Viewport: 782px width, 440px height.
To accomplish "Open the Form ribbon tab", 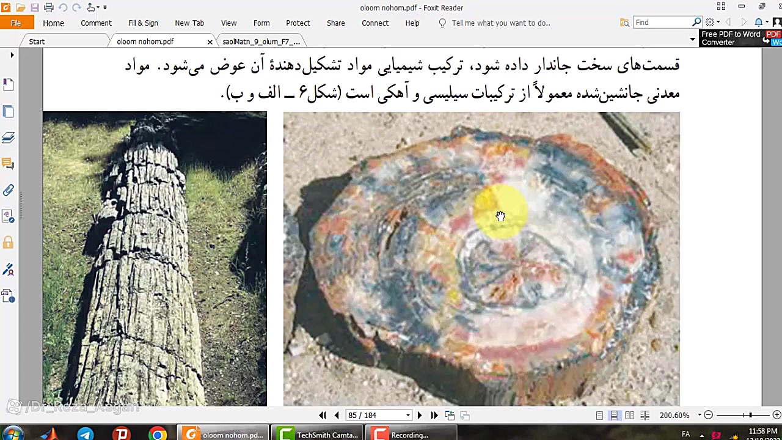I will coord(261,23).
